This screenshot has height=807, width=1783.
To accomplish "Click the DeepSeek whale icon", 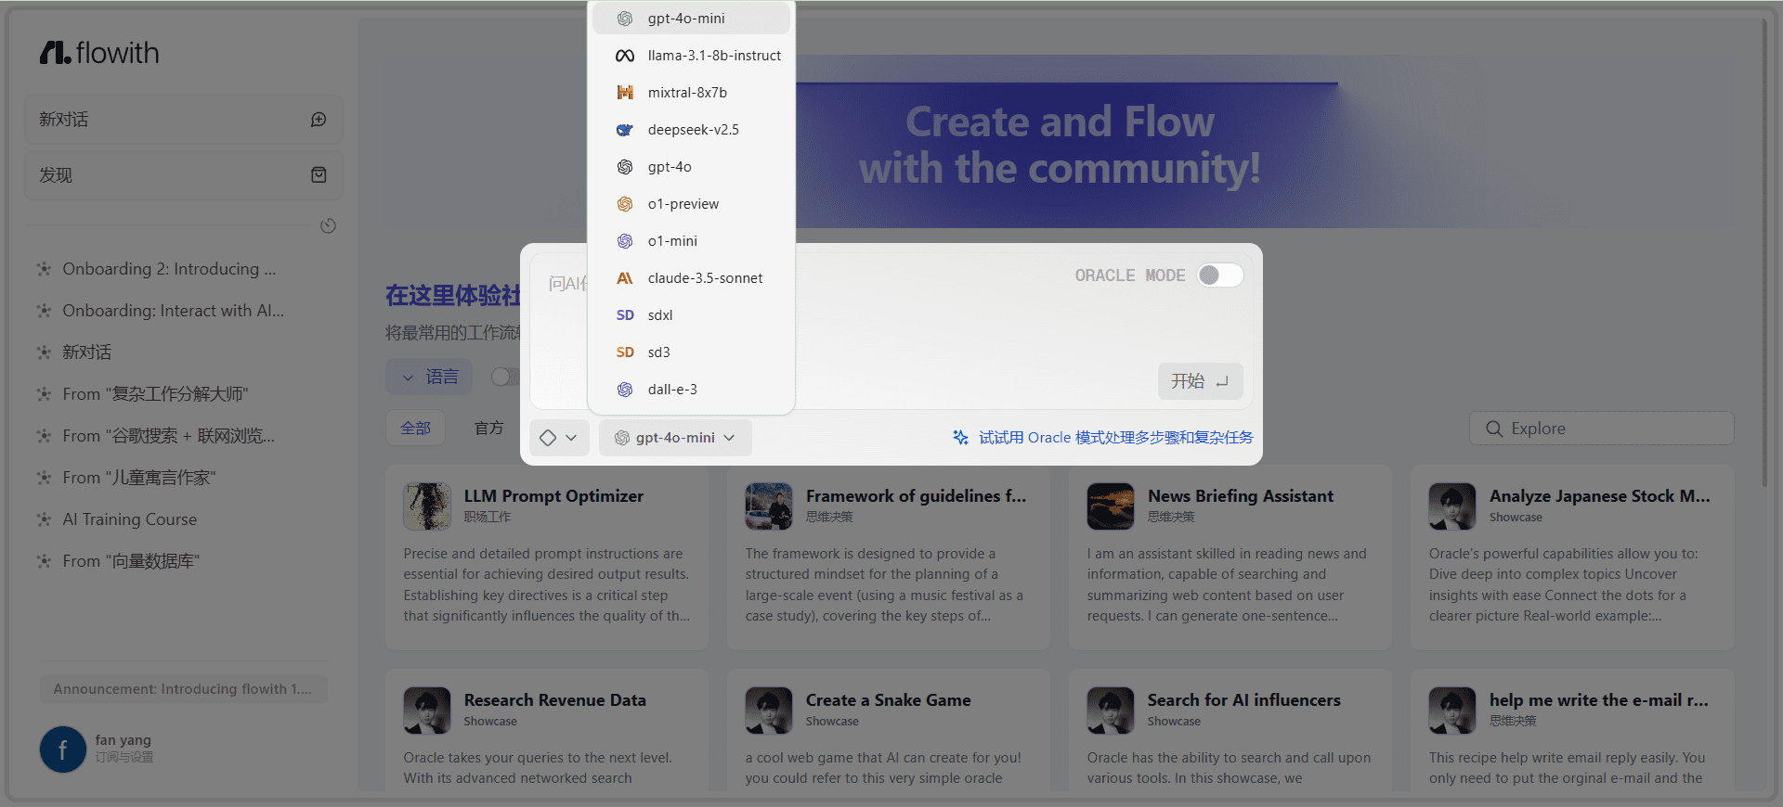I will pyautogui.click(x=625, y=130).
